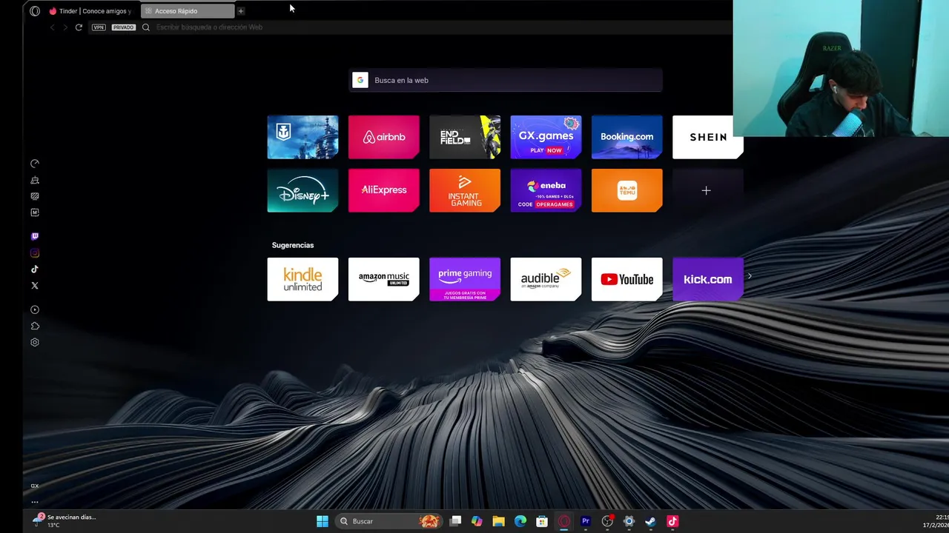Image resolution: width=949 pixels, height=533 pixels.
Task: Open the kick.com suggestion tile
Action: [x=708, y=279]
